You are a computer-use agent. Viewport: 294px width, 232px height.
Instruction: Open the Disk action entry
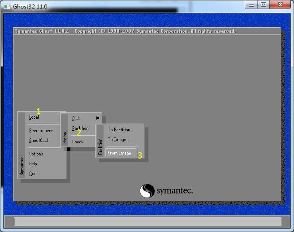pos(76,118)
